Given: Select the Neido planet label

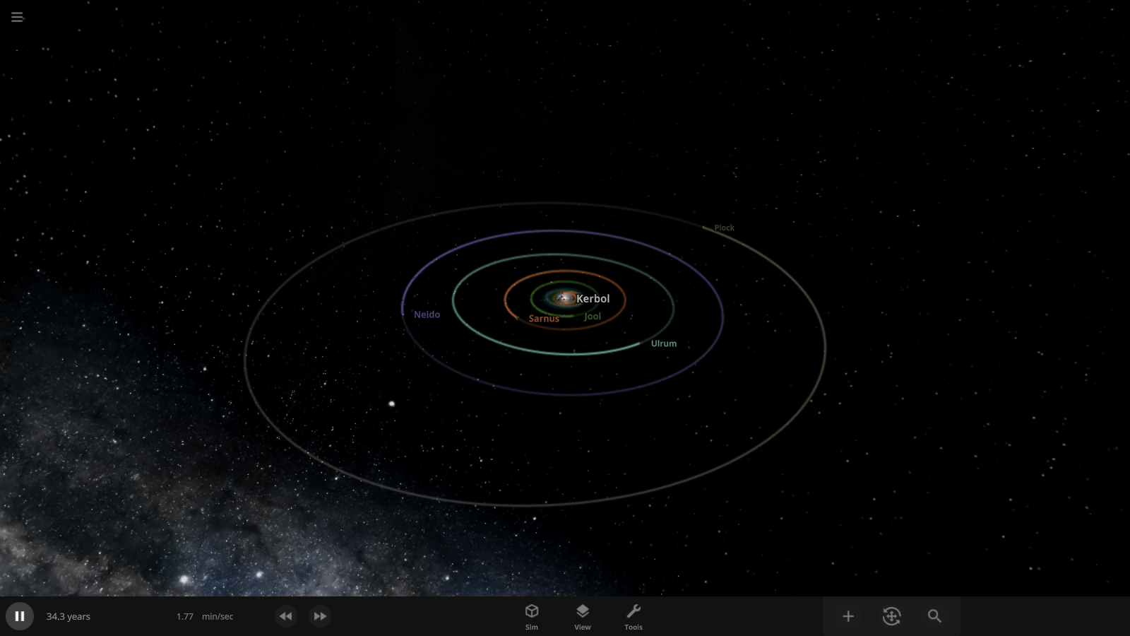Looking at the screenshot, I should click(427, 314).
